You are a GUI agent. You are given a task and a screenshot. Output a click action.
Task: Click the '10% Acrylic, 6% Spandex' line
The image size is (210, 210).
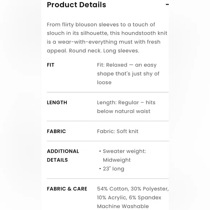(129, 198)
